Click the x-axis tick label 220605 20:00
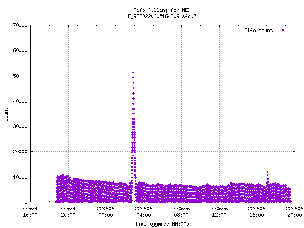This screenshot has width=304, height=228. (68, 212)
